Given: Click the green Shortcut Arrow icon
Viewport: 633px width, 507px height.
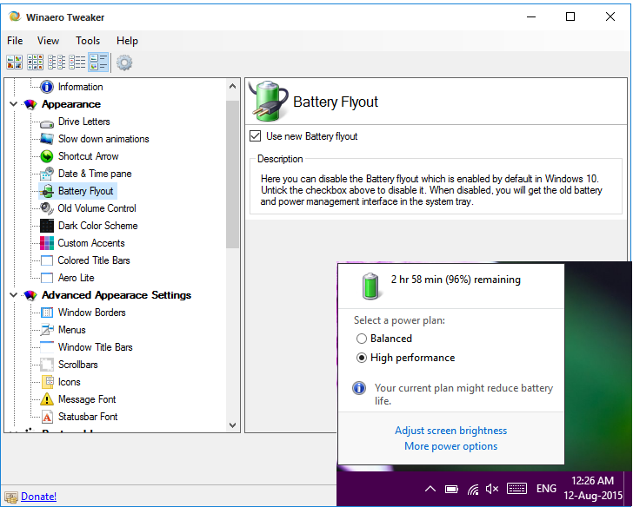Looking at the screenshot, I should pos(47,156).
